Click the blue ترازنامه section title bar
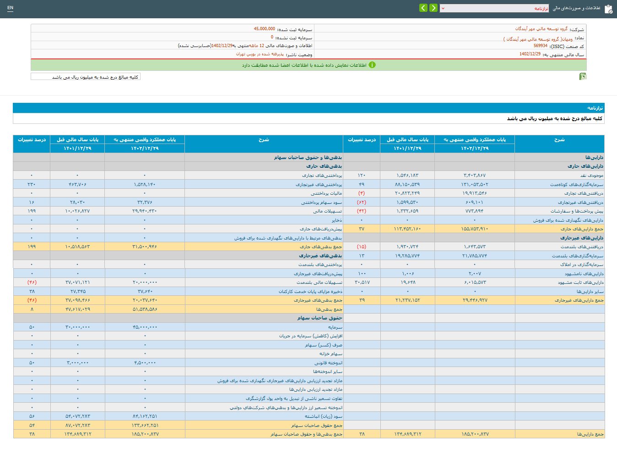Viewport: 617px width, 458px height. pyautogui.click(x=308, y=108)
